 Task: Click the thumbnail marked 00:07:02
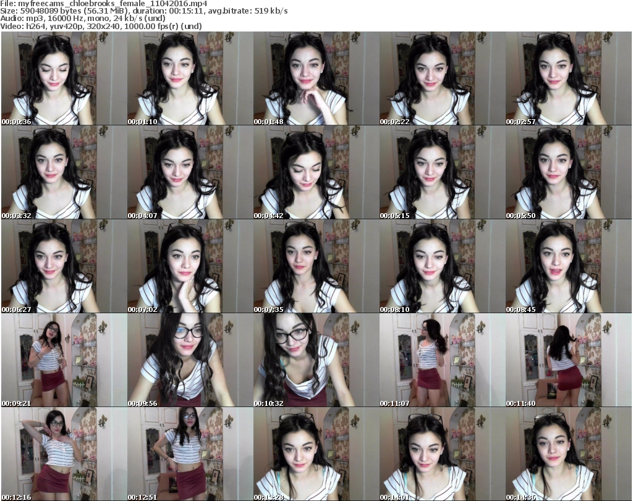tap(190, 267)
